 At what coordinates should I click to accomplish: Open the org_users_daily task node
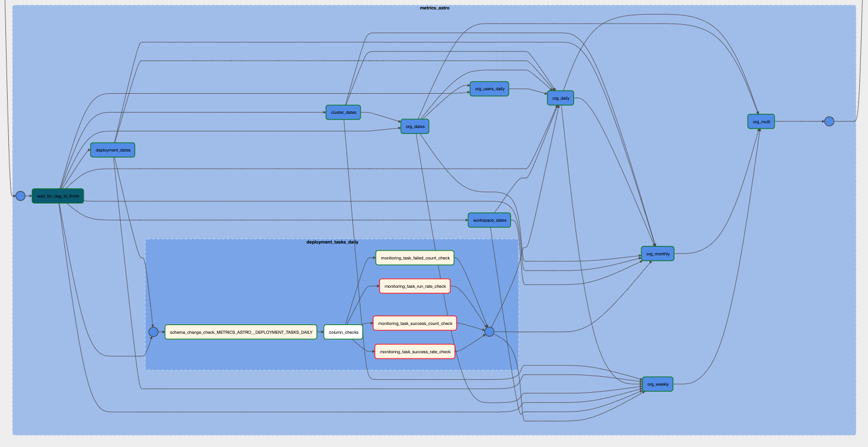489,89
